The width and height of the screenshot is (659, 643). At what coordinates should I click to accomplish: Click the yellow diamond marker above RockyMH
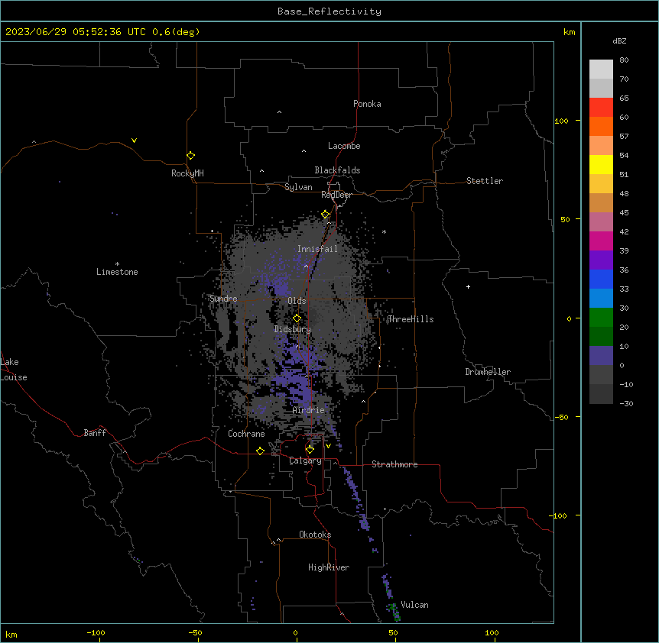tap(190, 156)
